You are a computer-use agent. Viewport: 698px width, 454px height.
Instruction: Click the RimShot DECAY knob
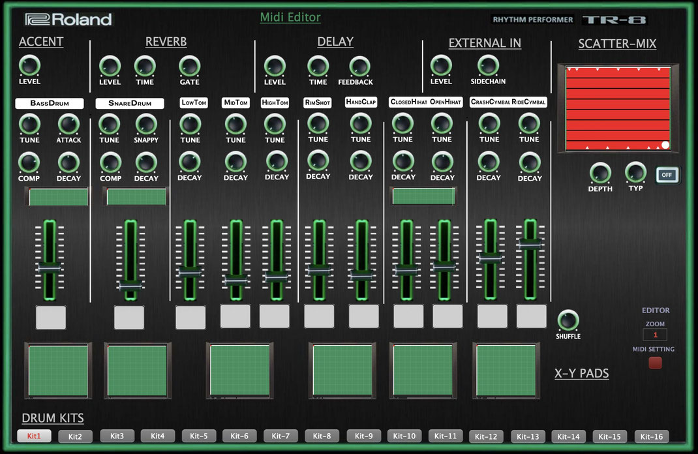click(318, 161)
